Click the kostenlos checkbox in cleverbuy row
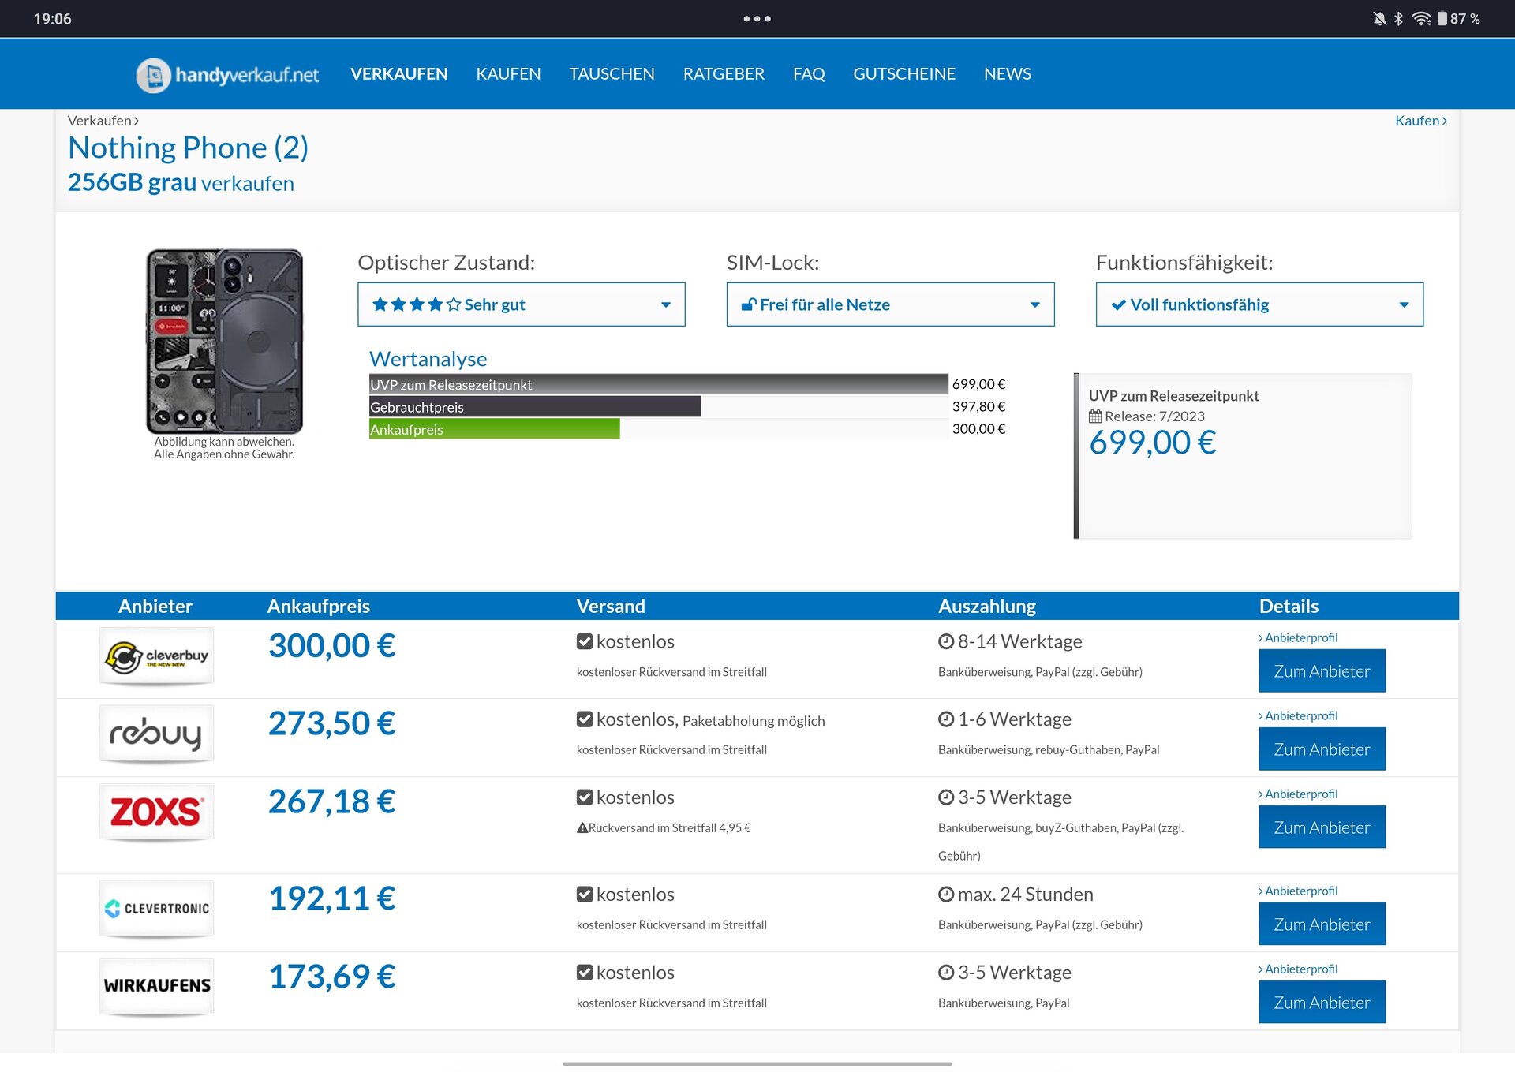 pos(585,642)
